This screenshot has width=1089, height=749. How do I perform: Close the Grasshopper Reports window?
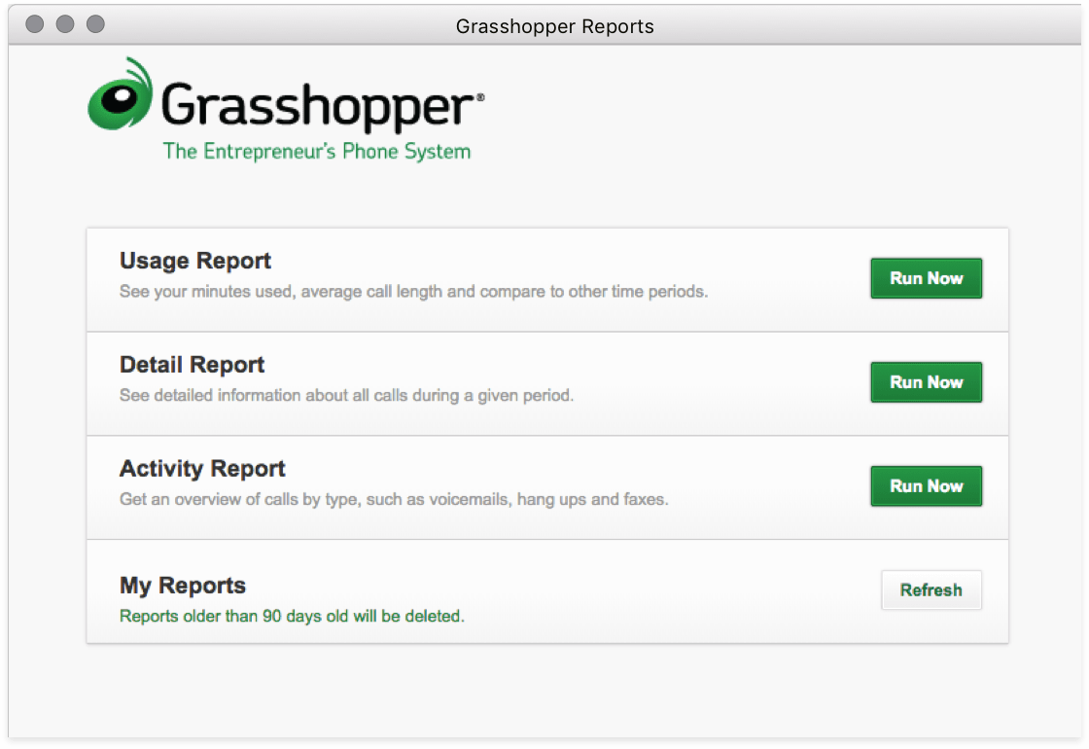coord(35,24)
